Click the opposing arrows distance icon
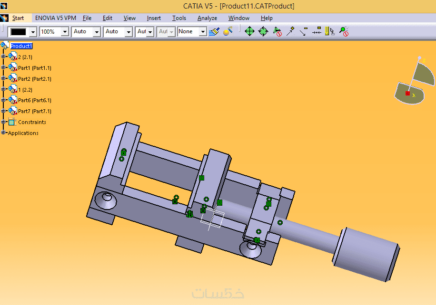This screenshot has width=436, height=305. 317,31
